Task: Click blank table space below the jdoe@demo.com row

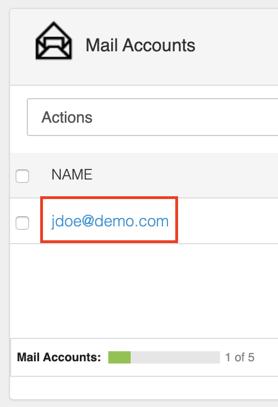Action: pos(144,290)
